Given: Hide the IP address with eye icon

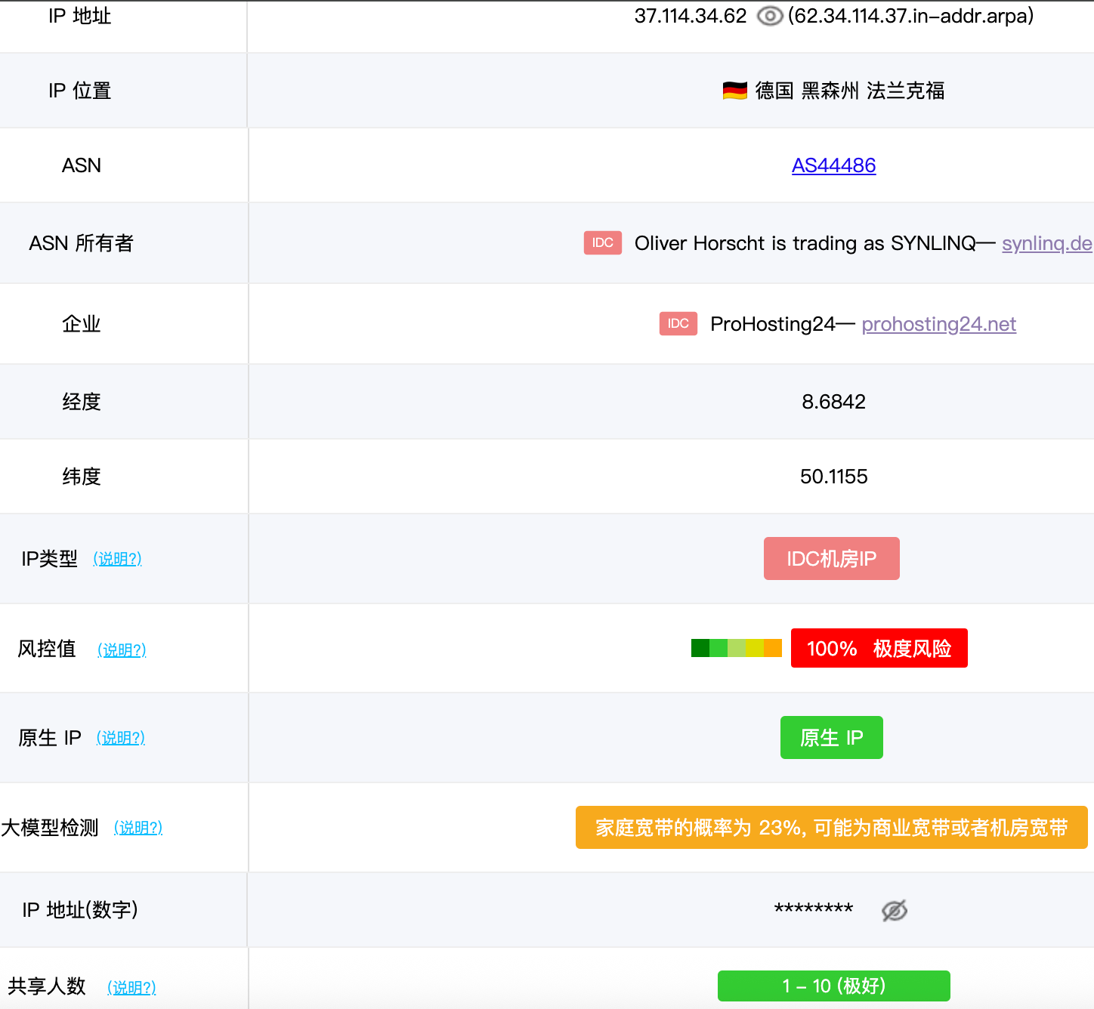Looking at the screenshot, I should 769,16.
